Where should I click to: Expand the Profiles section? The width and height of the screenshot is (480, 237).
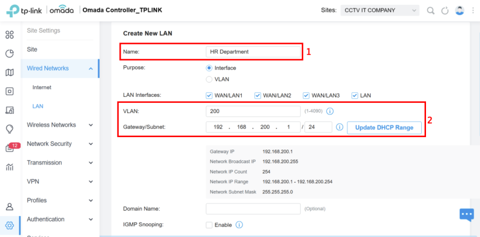59,200
